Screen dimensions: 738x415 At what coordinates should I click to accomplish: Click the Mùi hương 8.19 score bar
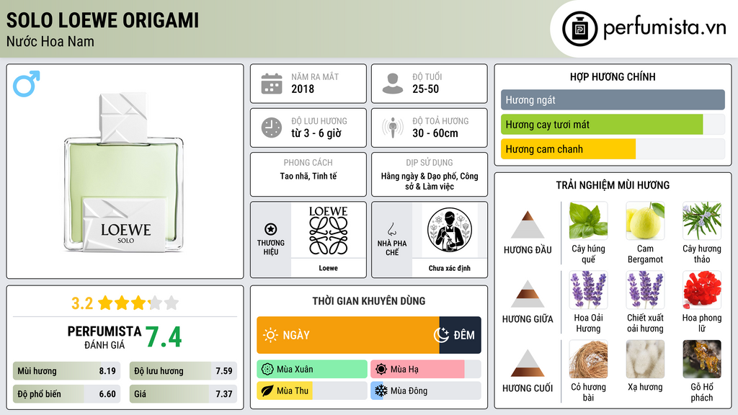[66, 371]
